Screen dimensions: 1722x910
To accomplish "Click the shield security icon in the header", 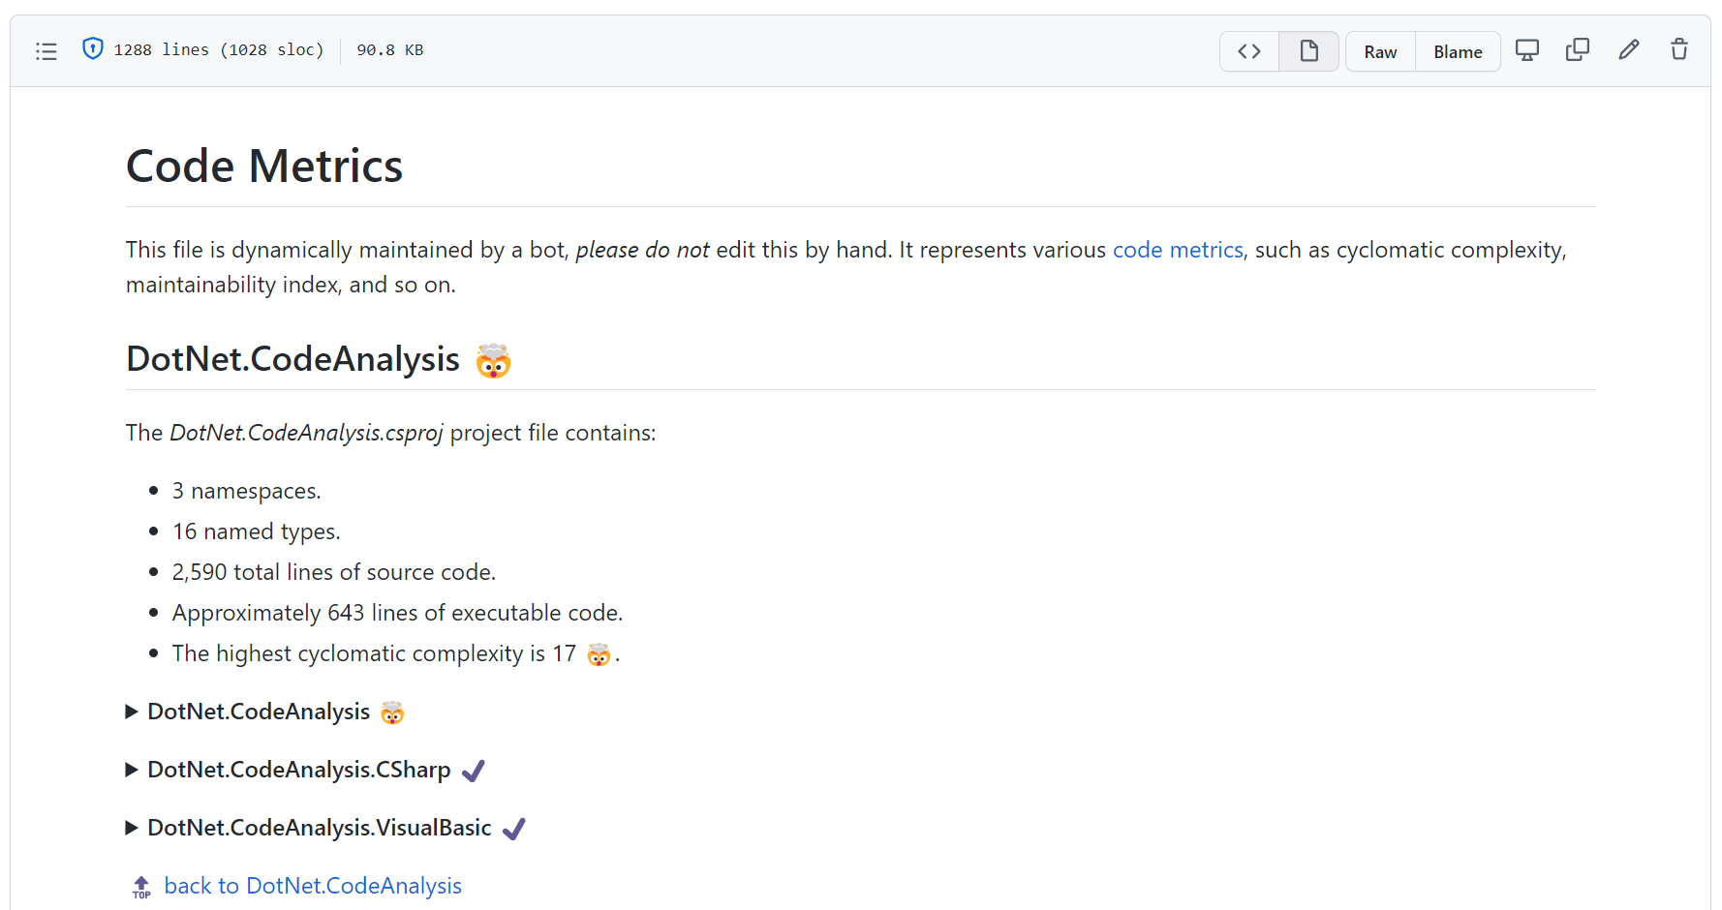I will pos(92,48).
